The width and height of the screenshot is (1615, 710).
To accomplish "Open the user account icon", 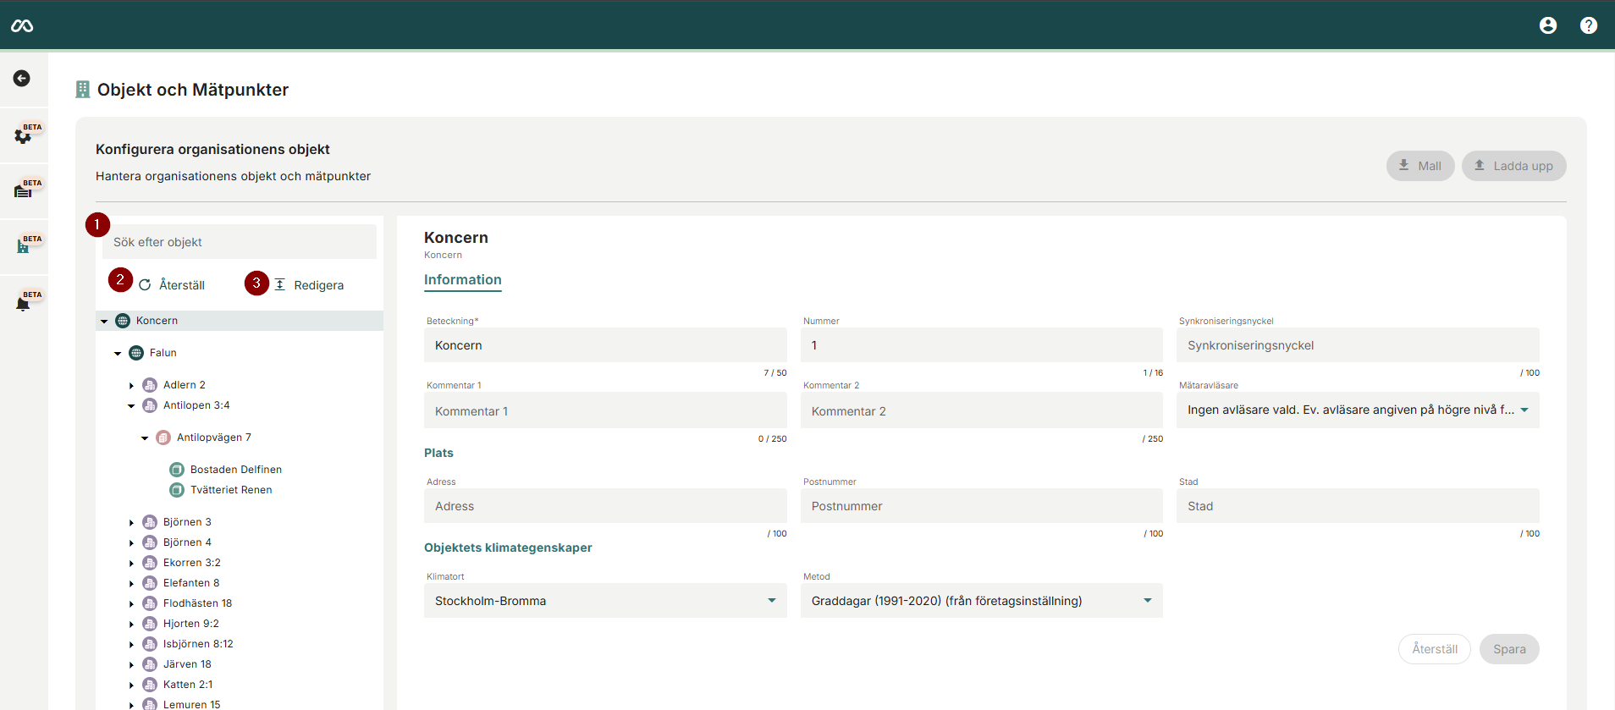I will click(x=1547, y=25).
